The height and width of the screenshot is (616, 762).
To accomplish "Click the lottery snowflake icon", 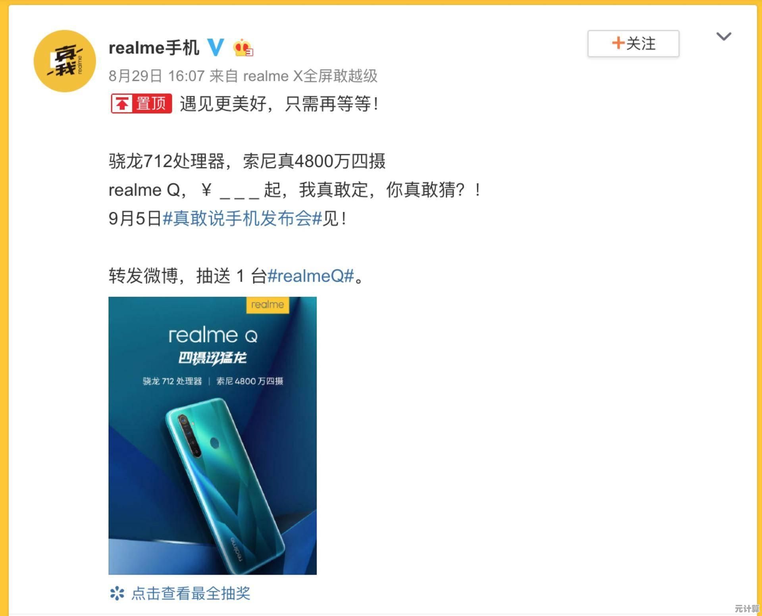I will click(117, 594).
